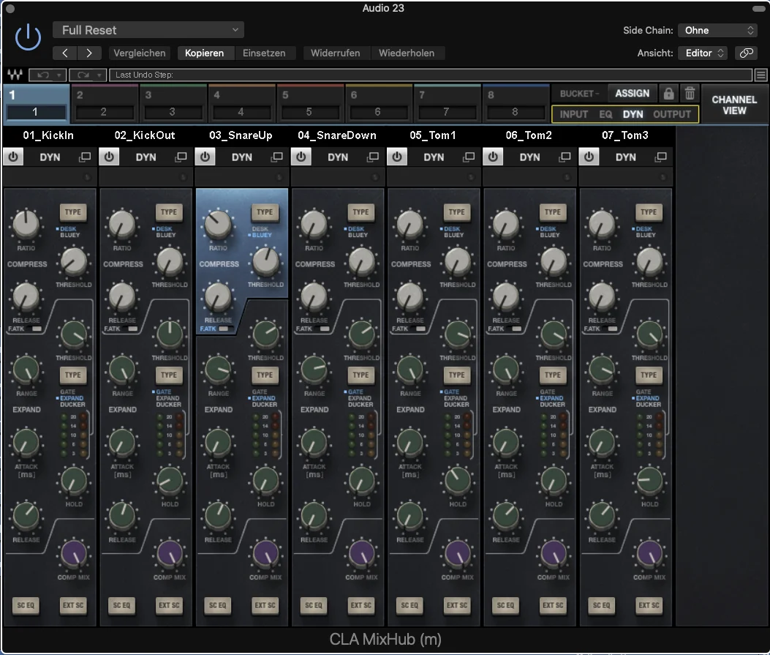Viewport: 770px width, 655px height.
Task: Expand the 03_SnareUp DYN module window icon
Action: (x=277, y=157)
